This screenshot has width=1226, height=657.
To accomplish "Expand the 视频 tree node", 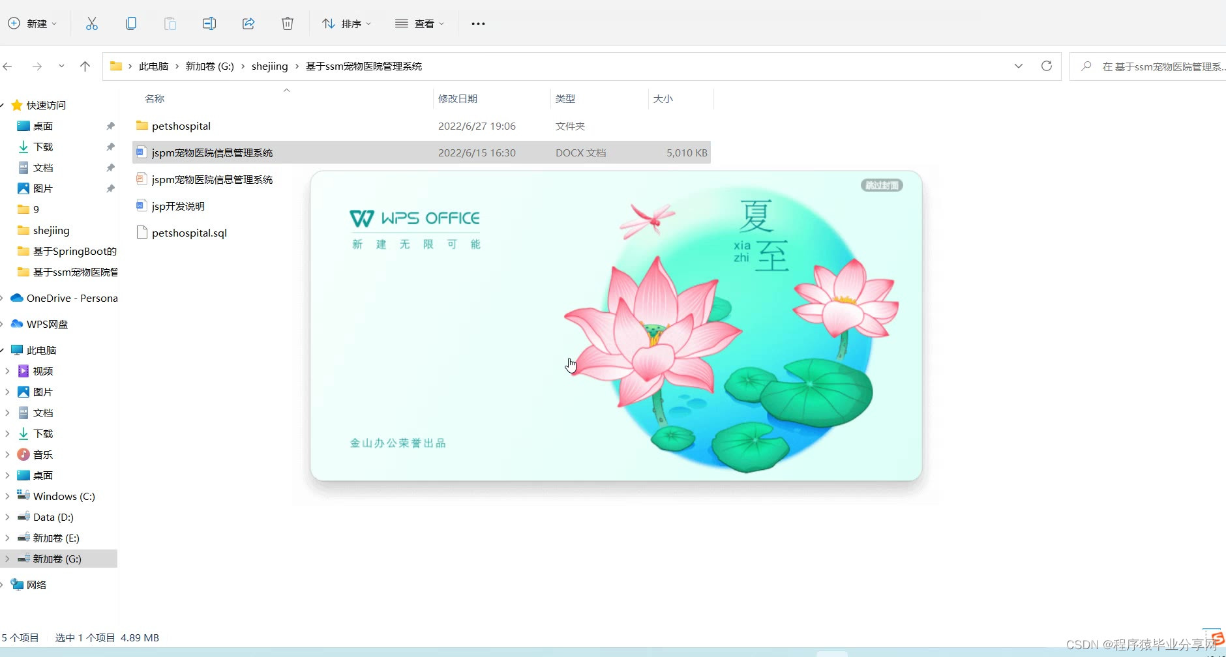I will coord(7,372).
